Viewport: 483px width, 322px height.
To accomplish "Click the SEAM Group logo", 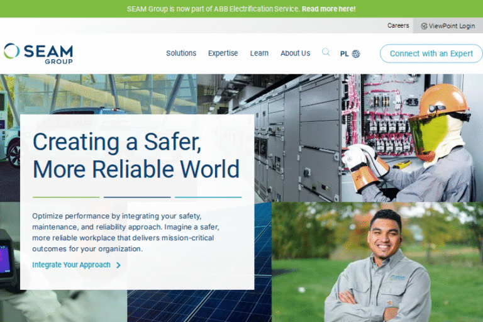I will (38, 53).
